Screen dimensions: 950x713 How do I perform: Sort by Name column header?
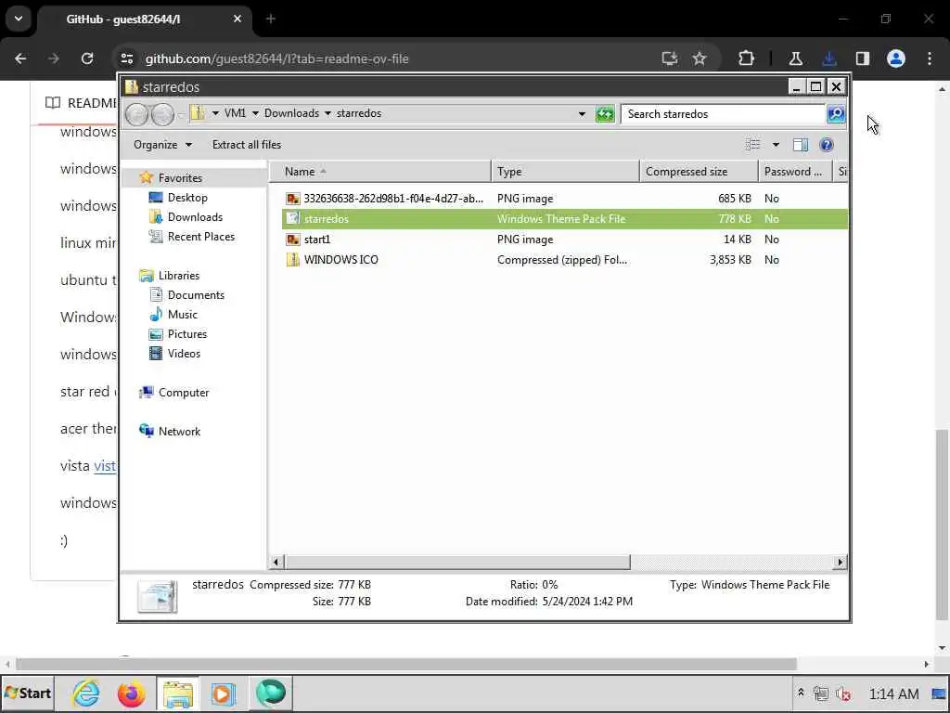coord(380,172)
